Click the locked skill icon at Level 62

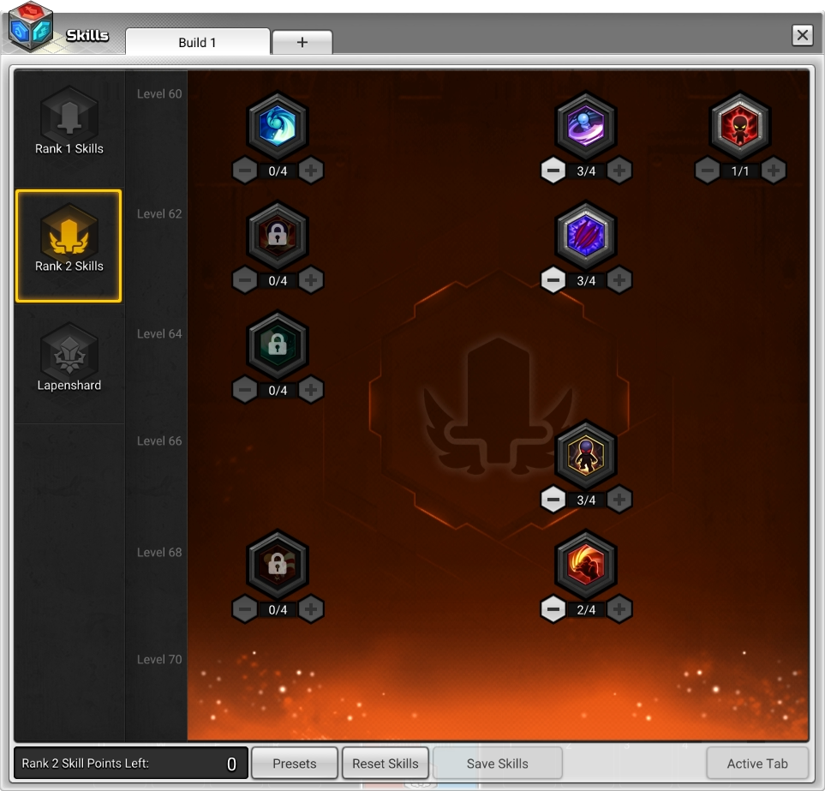(x=278, y=236)
